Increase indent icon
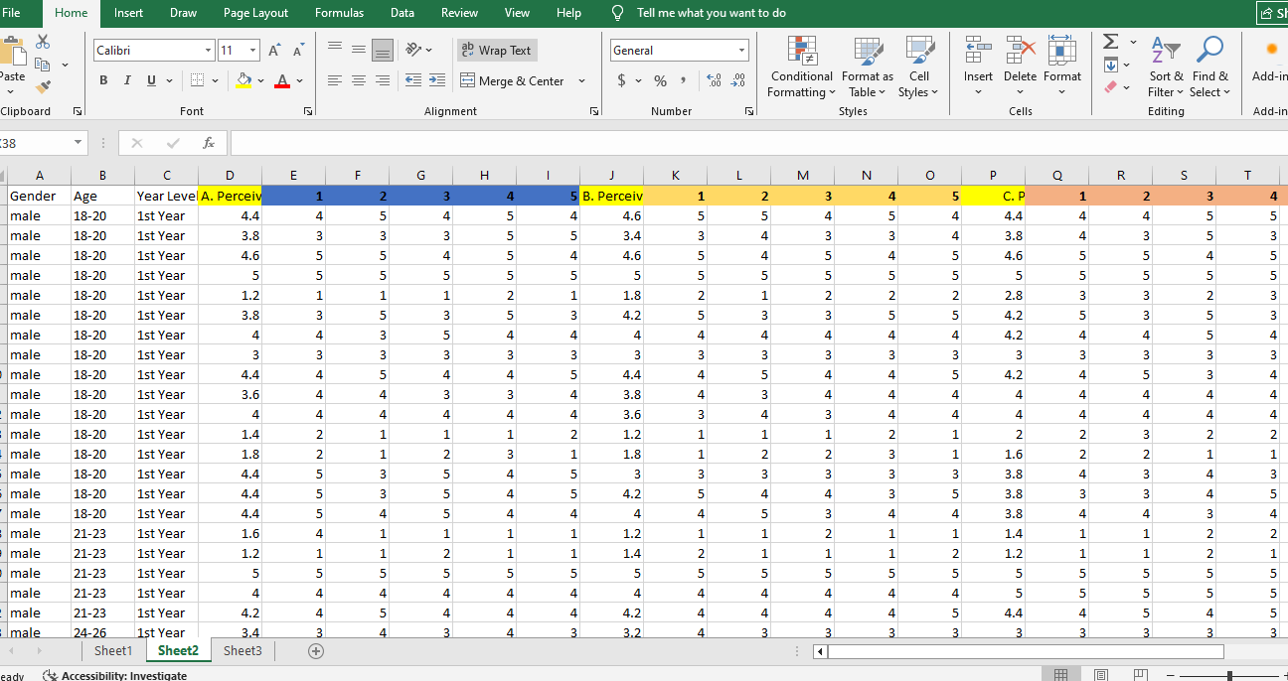 tap(437, 80)
